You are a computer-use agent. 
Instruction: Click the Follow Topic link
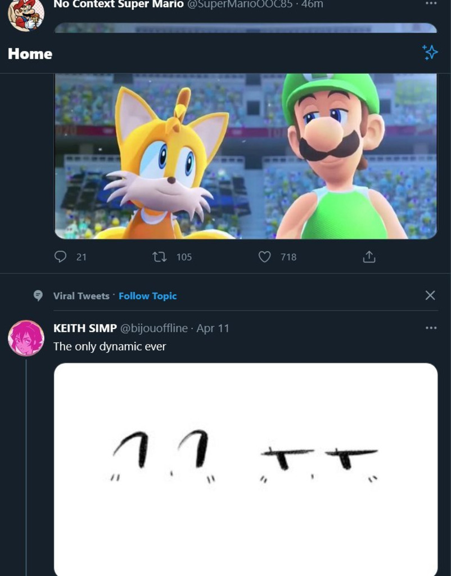tap(147, 296)
